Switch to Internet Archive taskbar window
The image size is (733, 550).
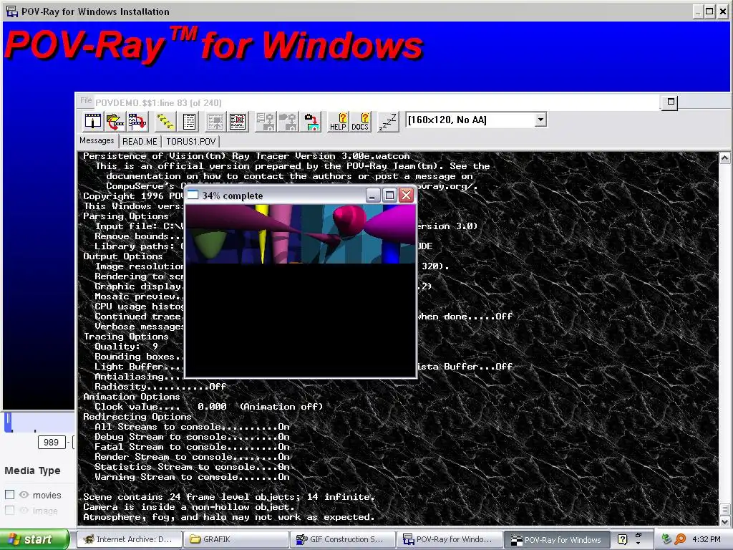click(x=129, y=539)
